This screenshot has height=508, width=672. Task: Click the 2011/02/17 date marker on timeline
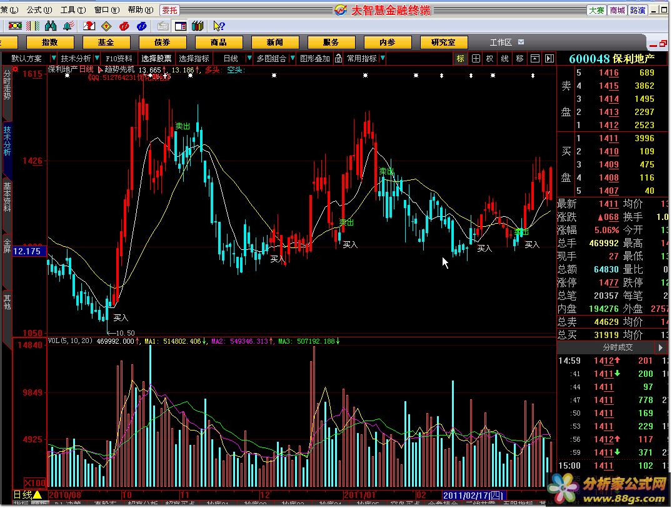474,496
